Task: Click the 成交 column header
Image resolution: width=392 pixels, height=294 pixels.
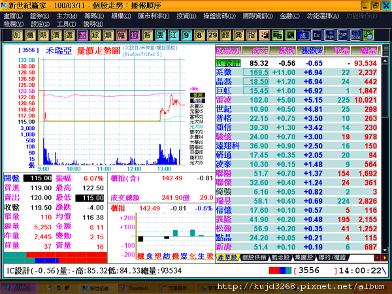Action: click(255, 51)
